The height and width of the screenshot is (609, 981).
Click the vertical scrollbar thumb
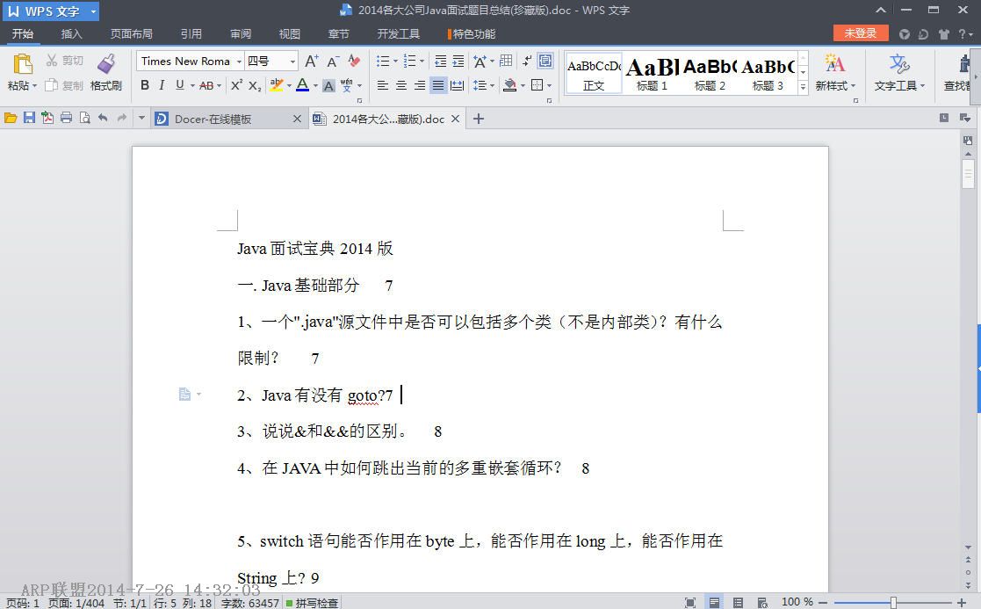[x=969, y=173]
